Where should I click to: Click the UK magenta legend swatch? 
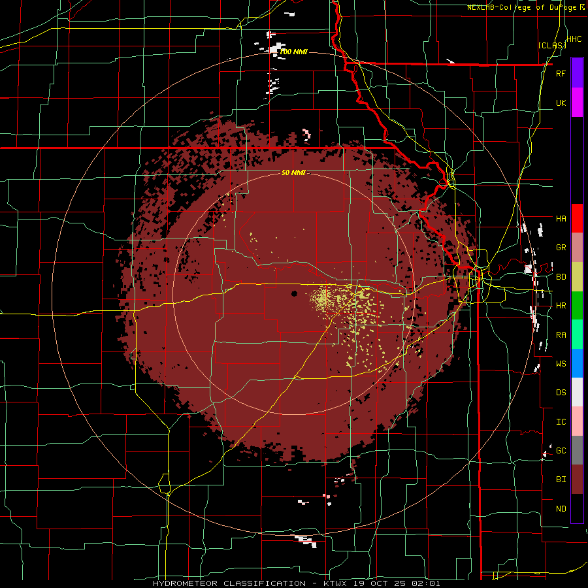(577, 103)
